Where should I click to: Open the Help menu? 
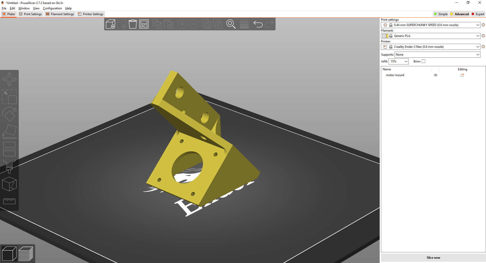point(68,8)
